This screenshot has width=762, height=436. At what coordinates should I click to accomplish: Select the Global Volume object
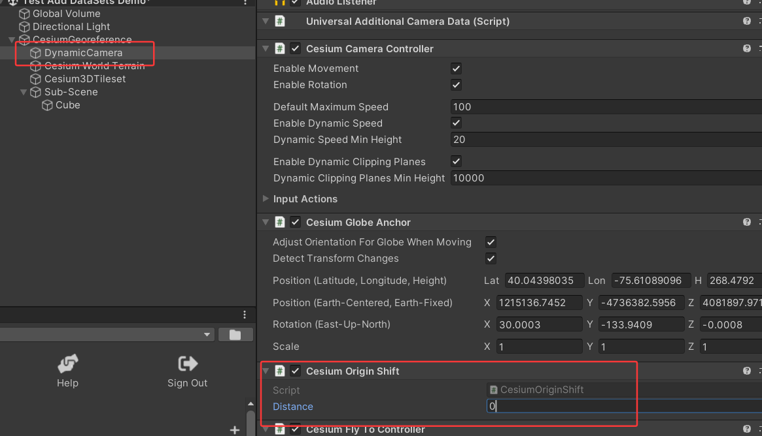tap(66, 14)
